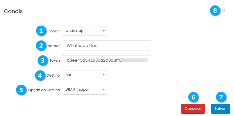The width and height of the screenshot is (234, 116).
Task: Click the Nome* field label
Action: click(54, 46)
